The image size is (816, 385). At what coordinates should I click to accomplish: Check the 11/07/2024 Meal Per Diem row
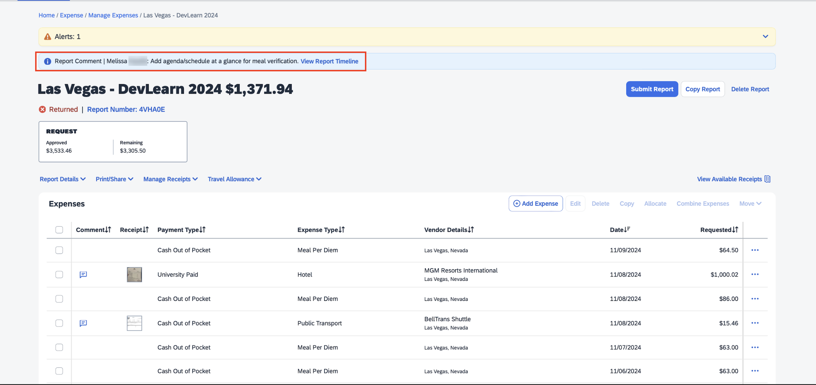(59, 348)
